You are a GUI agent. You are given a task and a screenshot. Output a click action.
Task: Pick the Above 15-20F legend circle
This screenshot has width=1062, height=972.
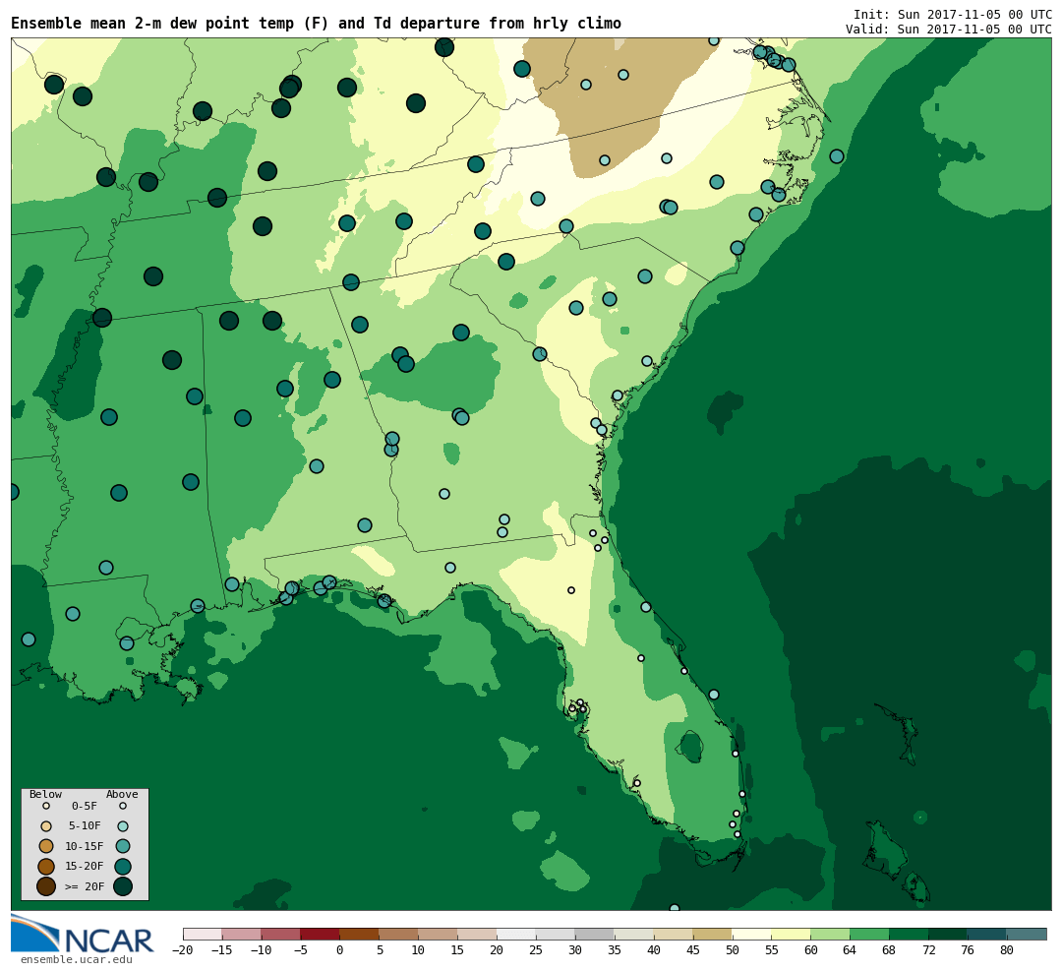(123, 866)
